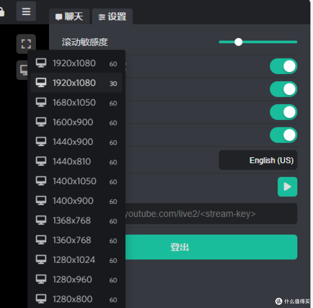The height and width of the screenshot is (308, 313).
Task: Choose 1400x1050 resolution entry
Action: (x=77, y=181)
